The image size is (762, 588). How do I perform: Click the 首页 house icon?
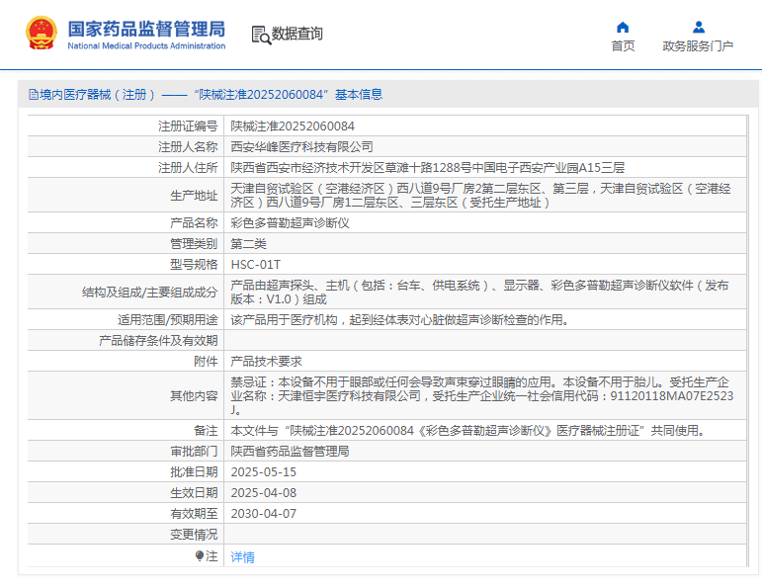point(623,27)
